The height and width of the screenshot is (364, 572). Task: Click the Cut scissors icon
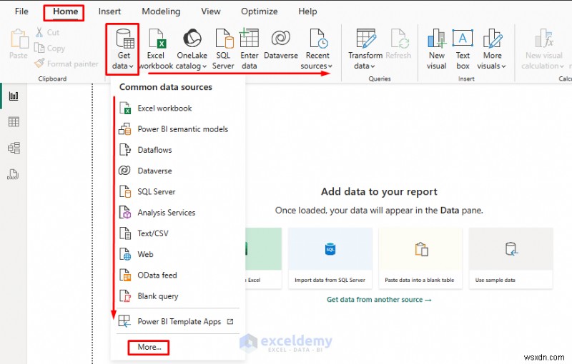point(39,32)
